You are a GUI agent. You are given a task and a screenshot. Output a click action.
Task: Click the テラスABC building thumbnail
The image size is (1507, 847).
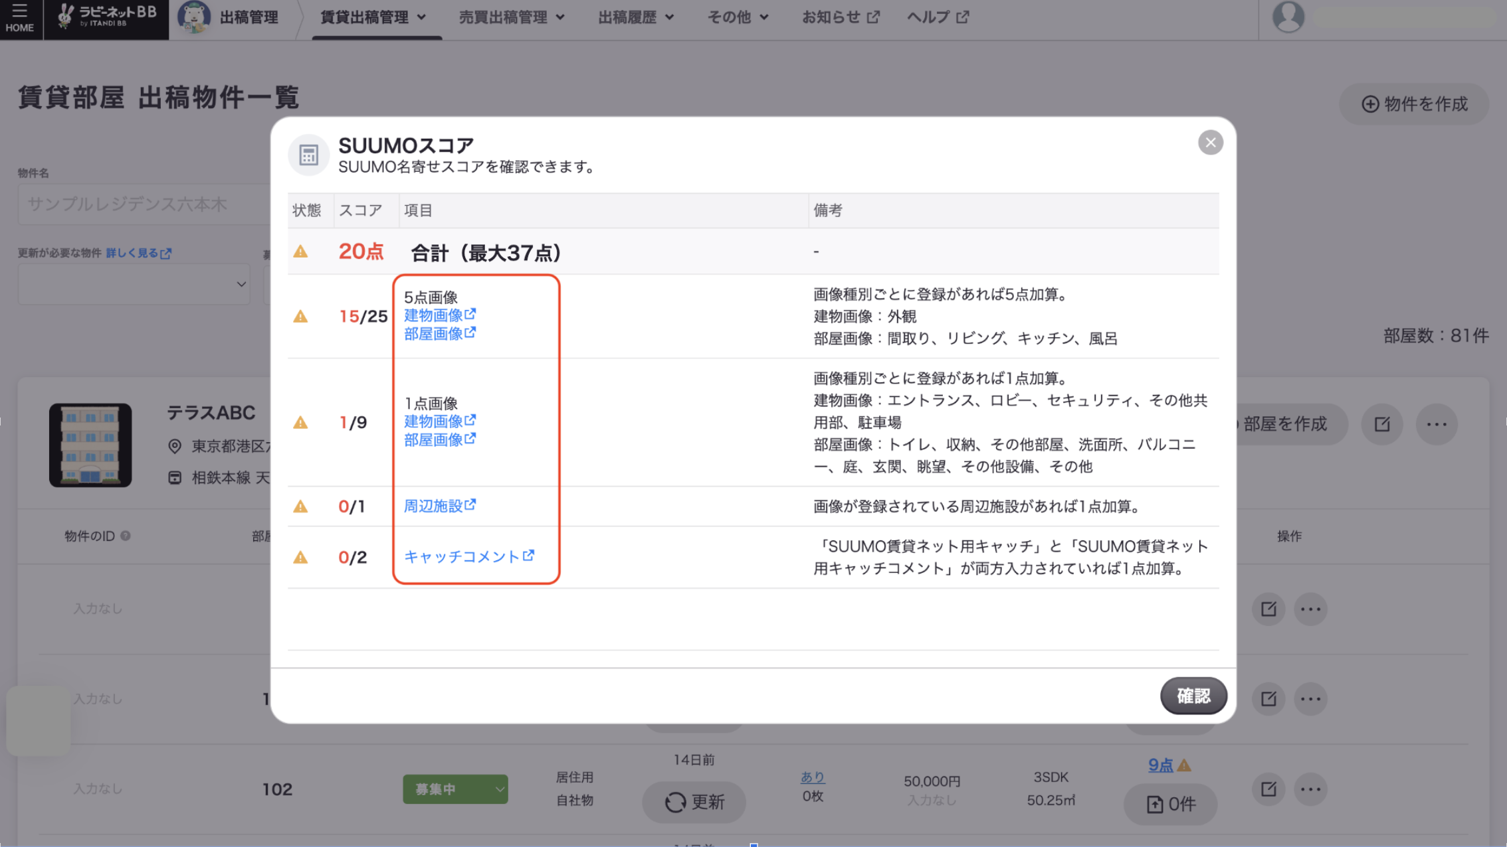pyautogui.click(x=90, y=445)
